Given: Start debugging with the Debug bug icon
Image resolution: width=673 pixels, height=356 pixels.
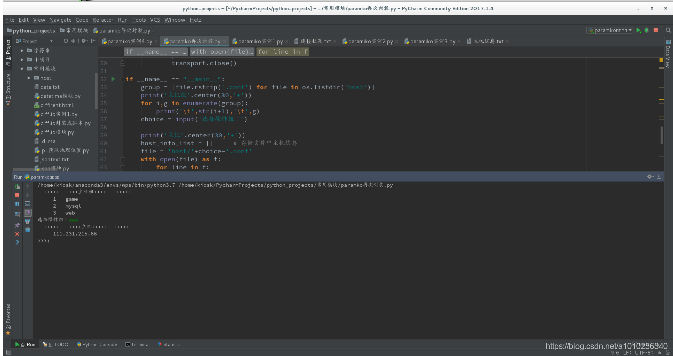Looking at the screenshot, I should (646, 30).
